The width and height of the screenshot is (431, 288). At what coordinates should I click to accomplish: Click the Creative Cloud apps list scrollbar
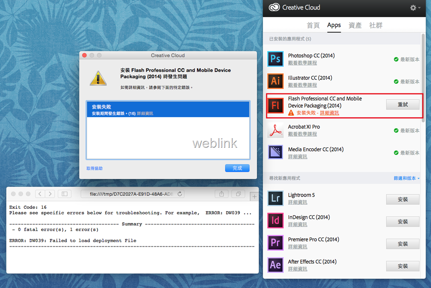423,78
